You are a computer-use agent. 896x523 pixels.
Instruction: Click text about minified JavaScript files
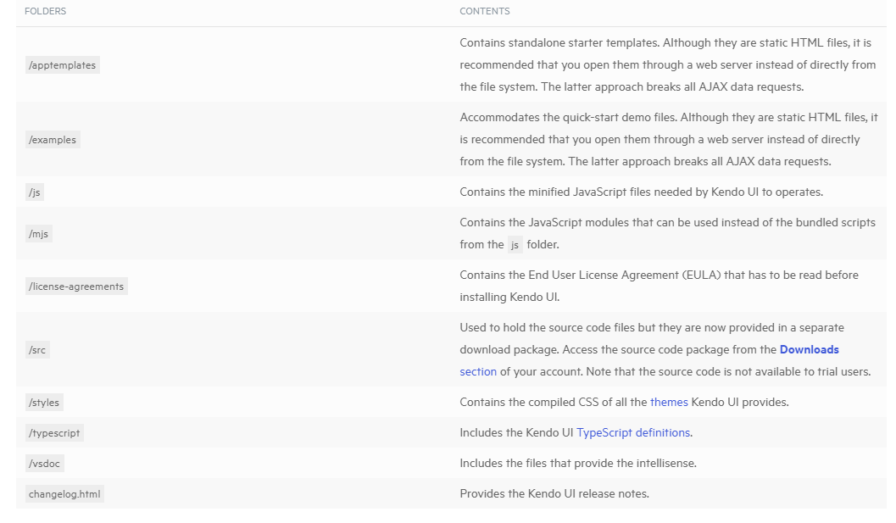tap(641, 192)
